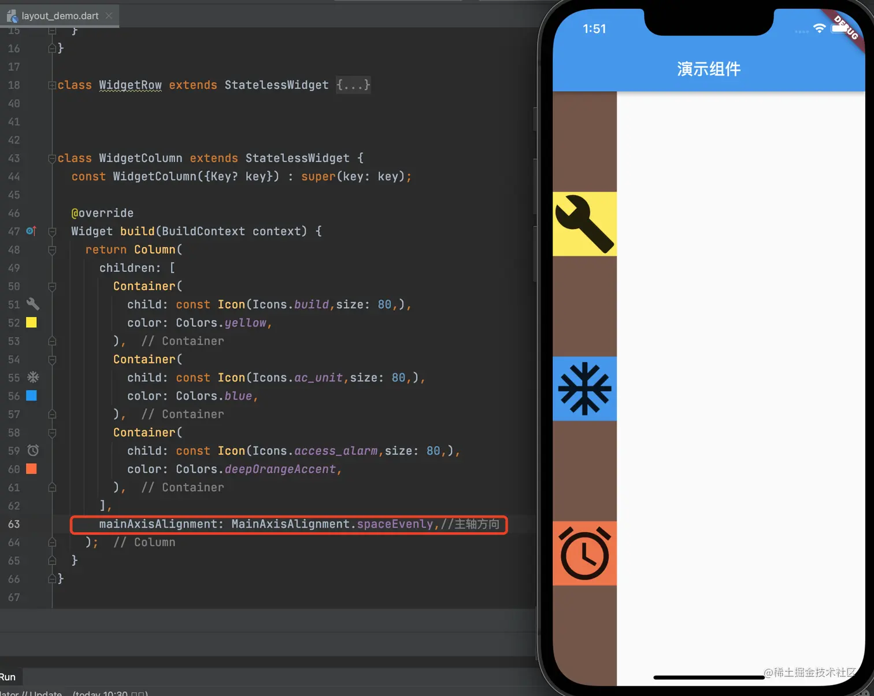The width and height of the screenshot is (874, 696).
Task: Click line number 44 in the gutter
Action: [x=14, y=176]
